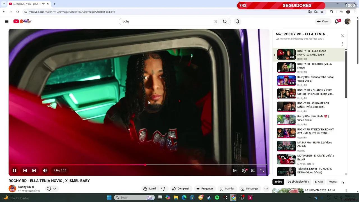Expand subscription notification bell dropdown
Screen dimensions: 359x202
tap(52, 189)
